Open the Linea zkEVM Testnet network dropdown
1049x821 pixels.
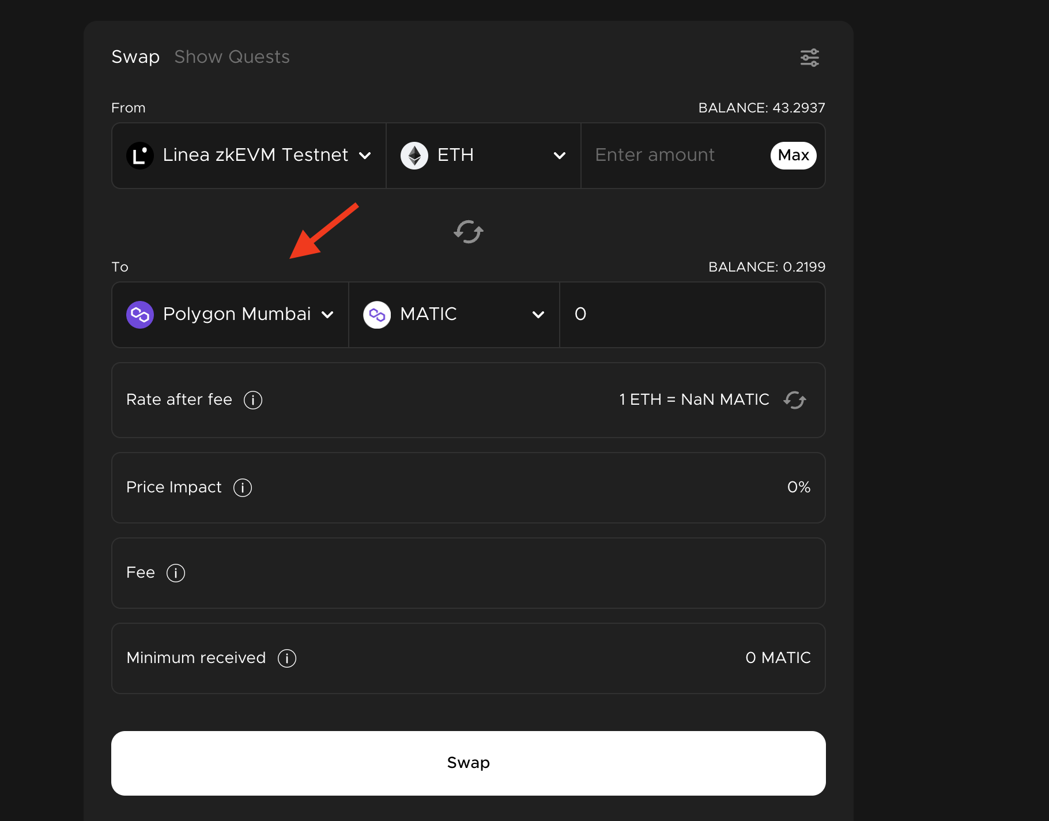click(x=249, y=156)
